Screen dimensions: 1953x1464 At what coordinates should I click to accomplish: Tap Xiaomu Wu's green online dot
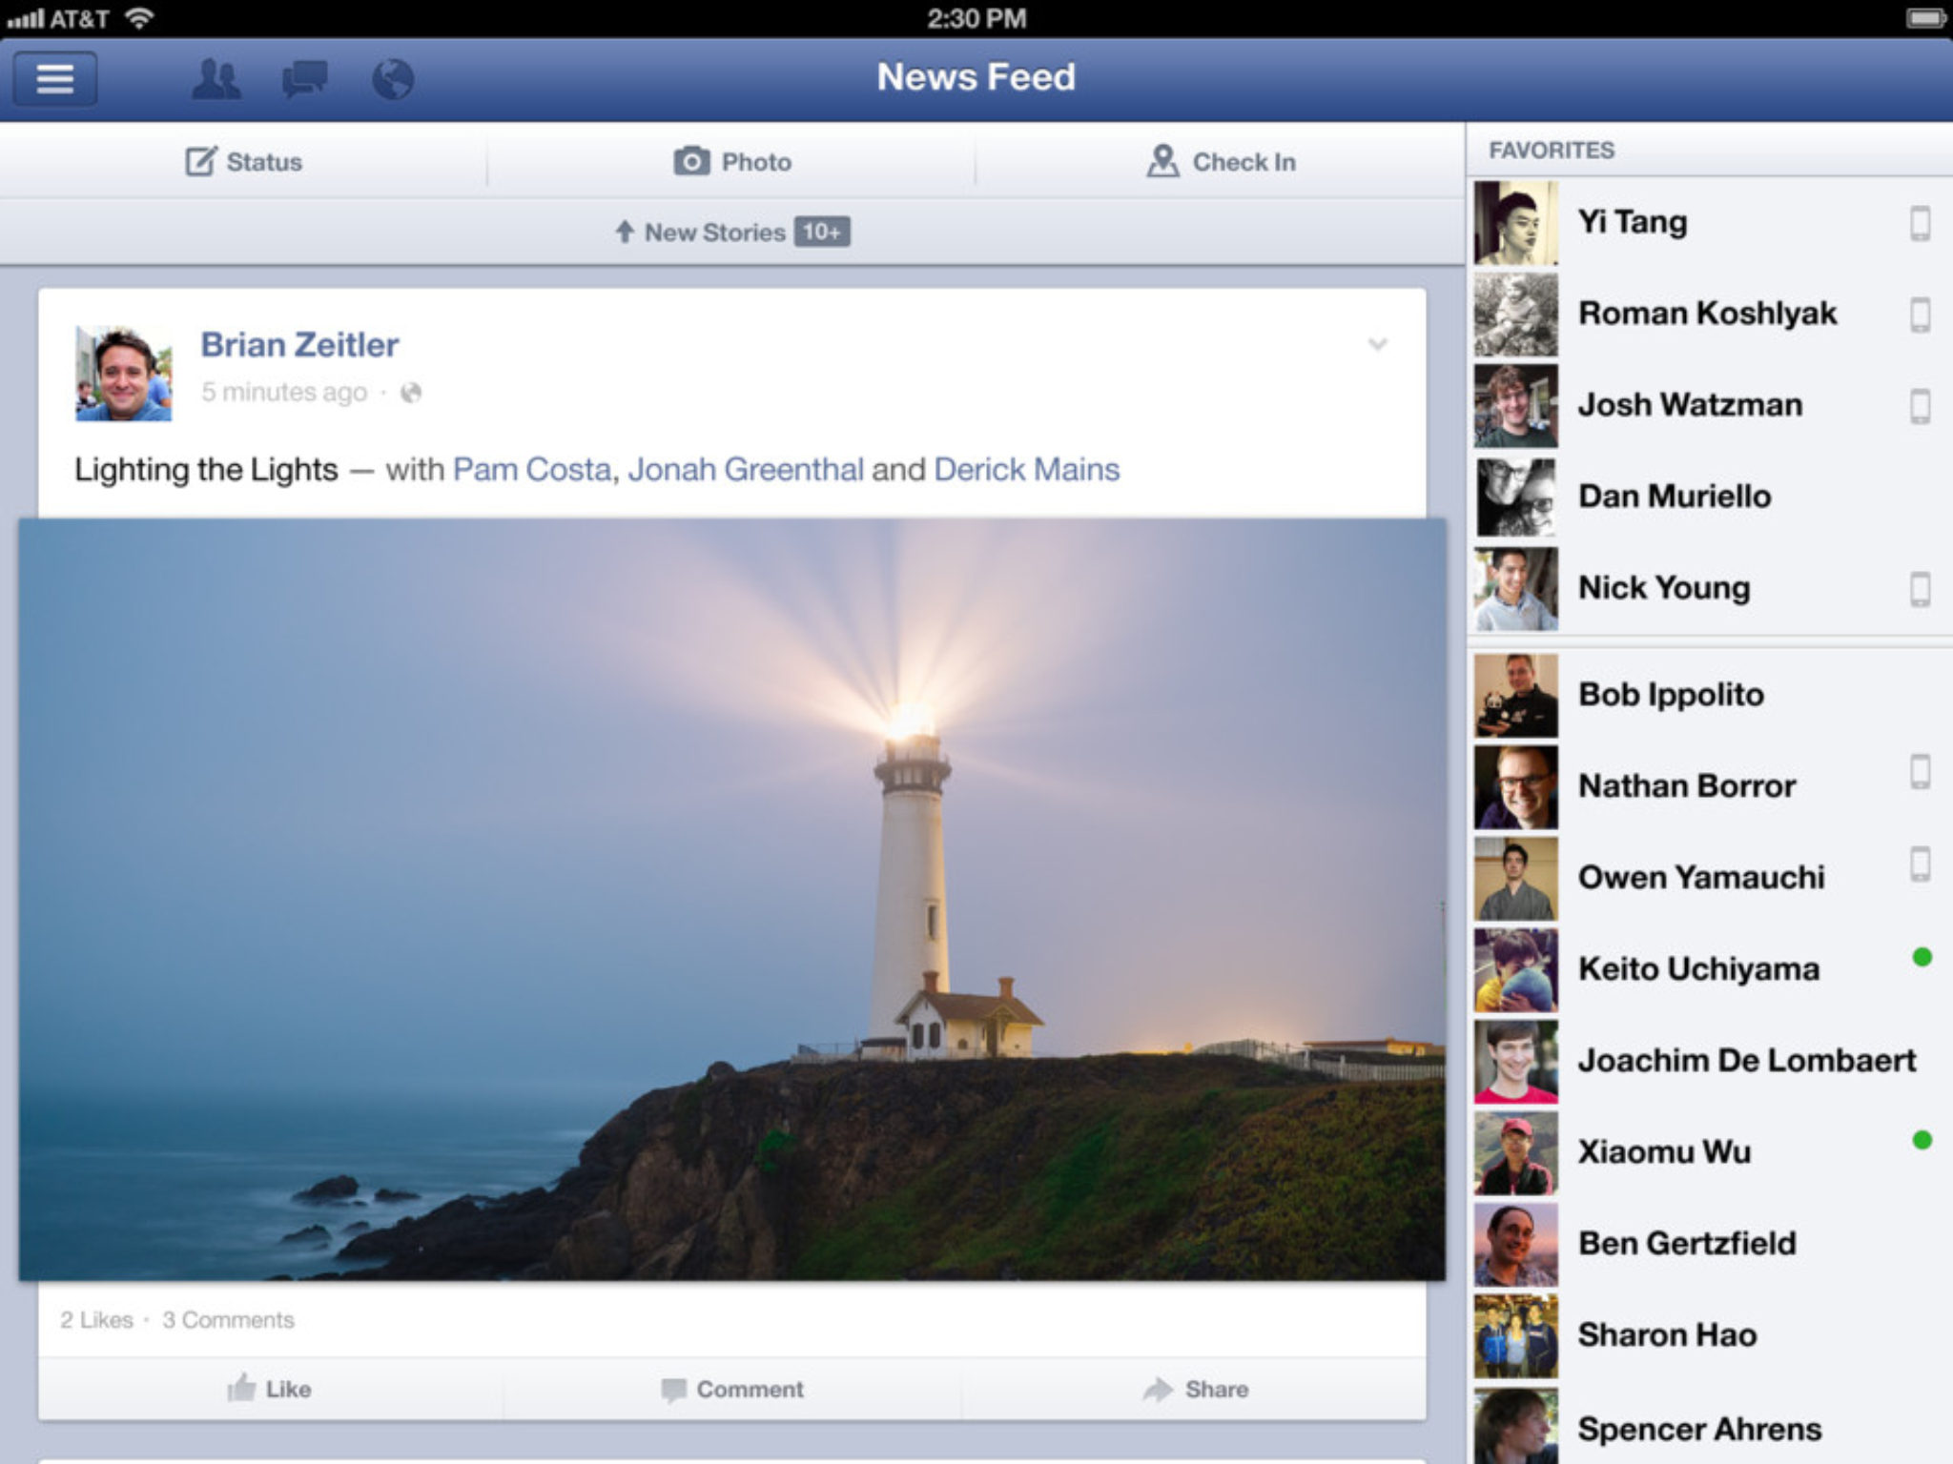point(1922,1140)
